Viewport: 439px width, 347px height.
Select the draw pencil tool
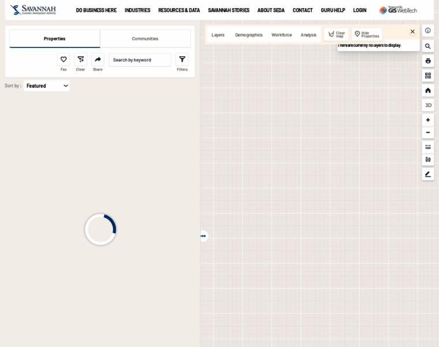point(428,174)
